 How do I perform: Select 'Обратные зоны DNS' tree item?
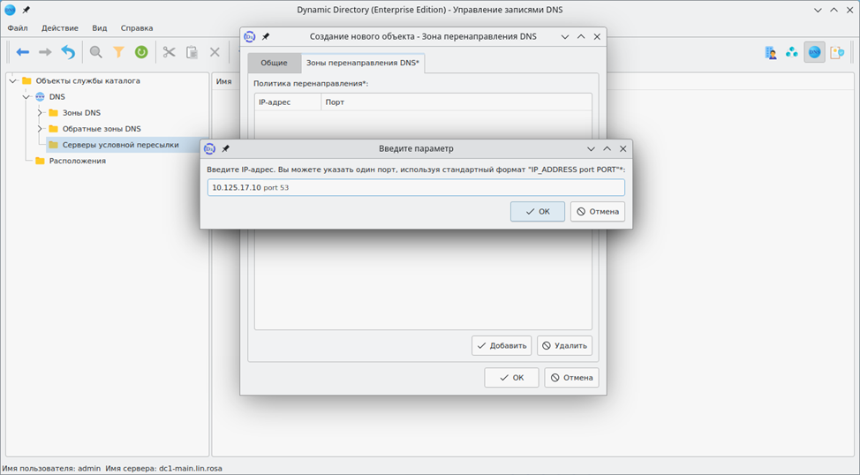[102, 128]
